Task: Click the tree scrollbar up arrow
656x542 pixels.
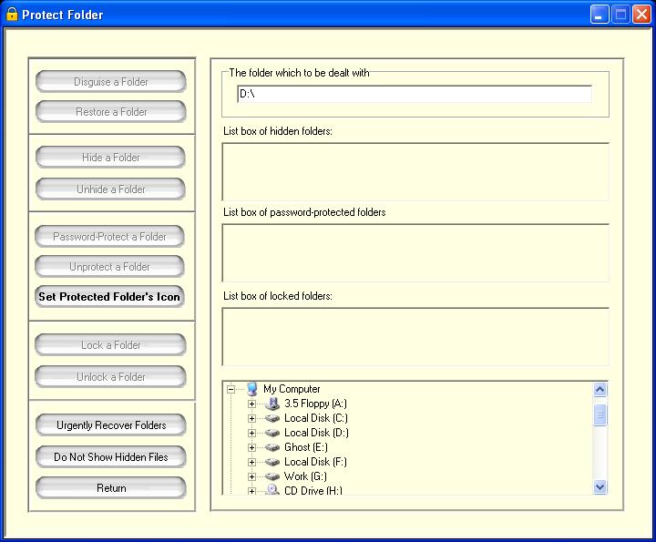Action: pos(600,389)
